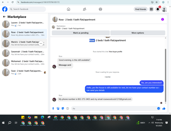Bookmark this page with the star
Screen dimensions: 171x131
(157, 2)
